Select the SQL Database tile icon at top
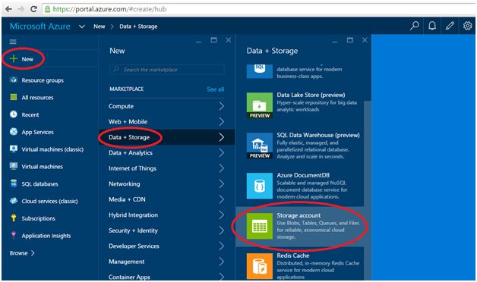Screen dimensions: 477x282 [260, 72]
